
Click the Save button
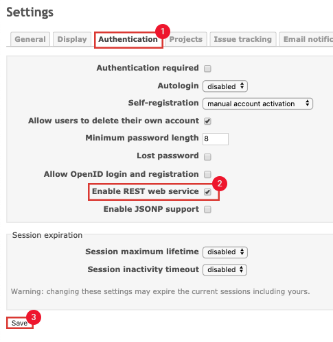tap(20, 323)
